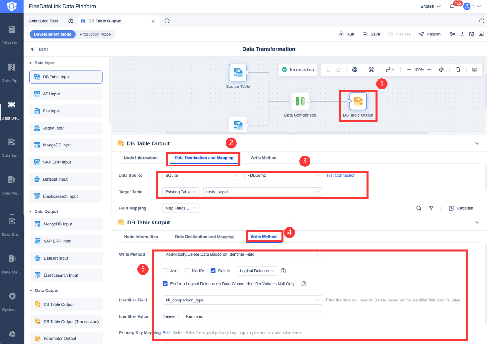Enable the Modify checkbox
487x344 pixels.
(187, 271)
